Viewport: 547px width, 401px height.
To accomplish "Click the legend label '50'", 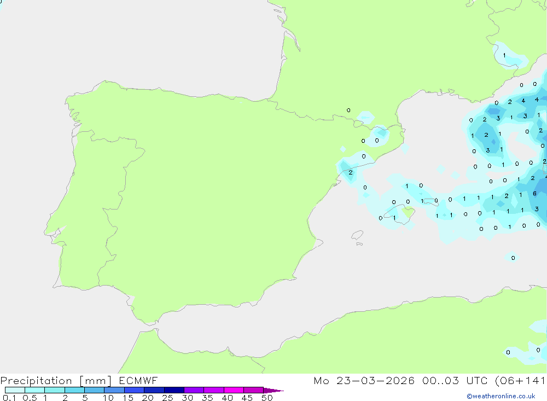I will [267, 398].
